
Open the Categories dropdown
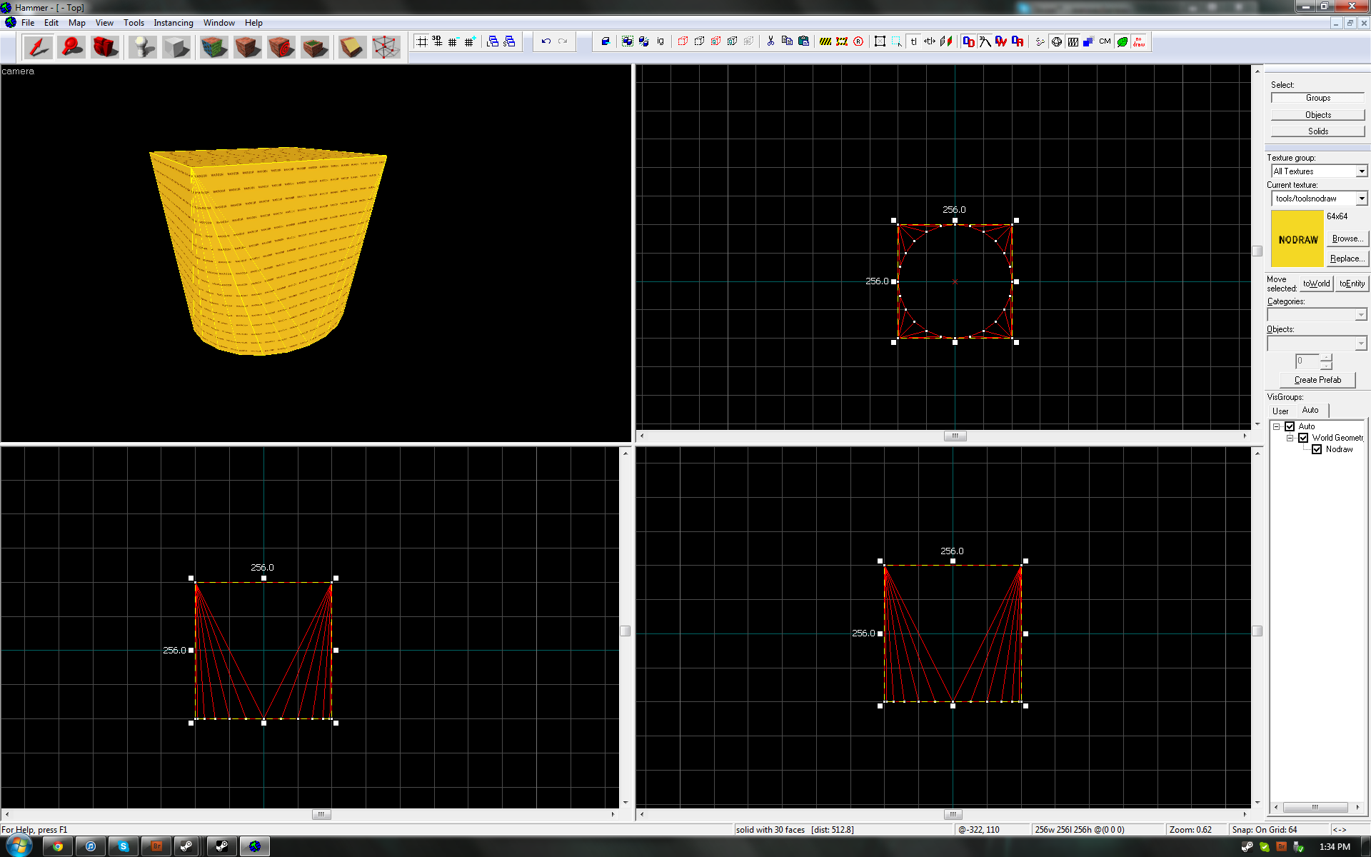click(x=1360, y=315)
